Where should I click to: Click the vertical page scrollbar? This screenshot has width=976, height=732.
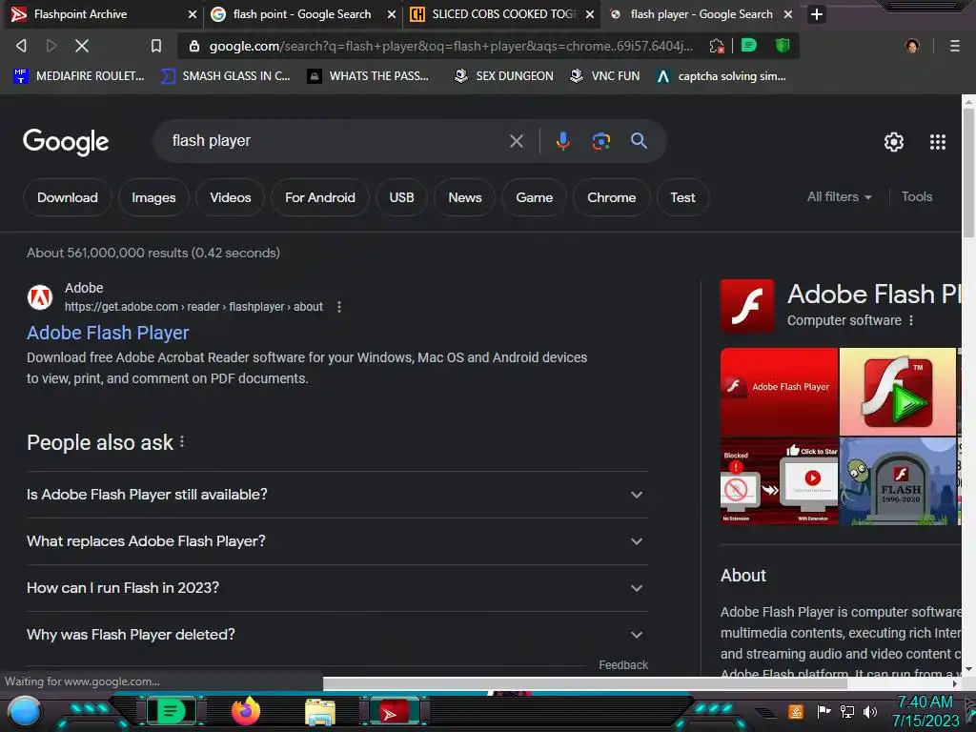coord(968,173)
